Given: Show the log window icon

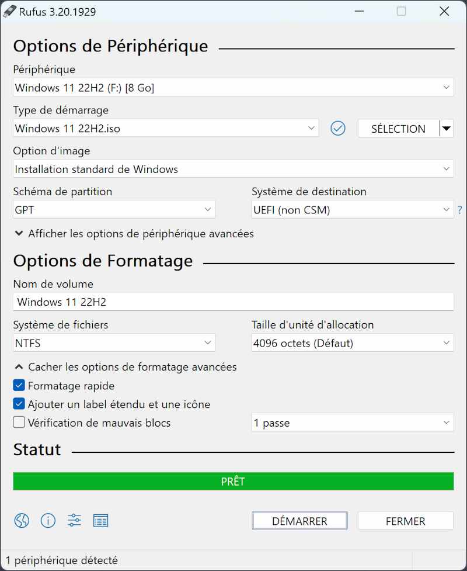Looking at the screenshot, I should click(101, 520).
